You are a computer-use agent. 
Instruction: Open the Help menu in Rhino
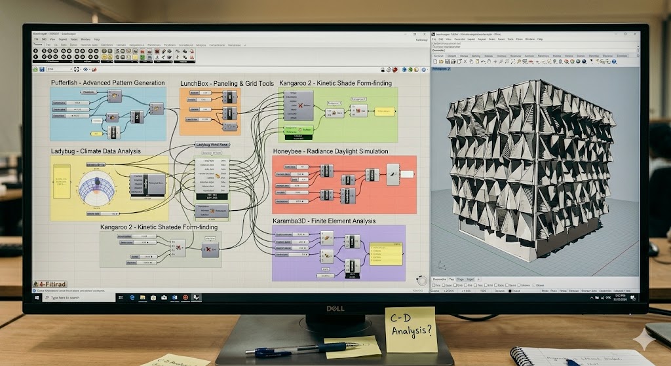(540, 39)
